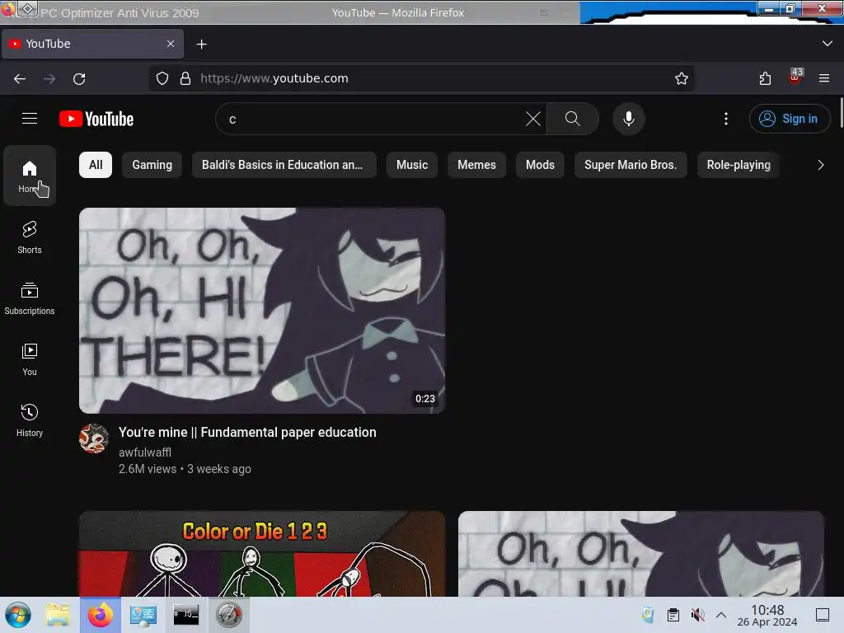This screenshot has width=844, height=633.
Task: Open the Color or Die 1 2 3 thumbnail
Action: coord(262,553)
